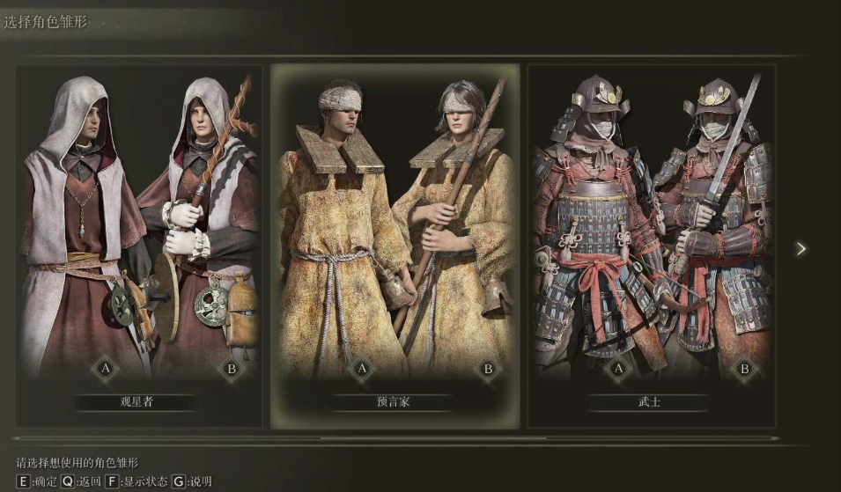841x492 pixels.
Task: Click the 确定 confirm text
Action: [x=46, y=481]
